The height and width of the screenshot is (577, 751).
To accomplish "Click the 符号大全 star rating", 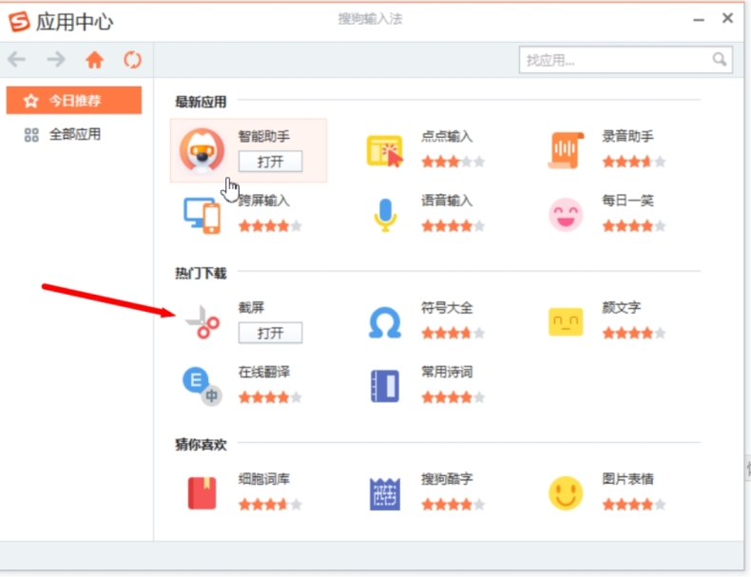I will [x=453, y=334].
